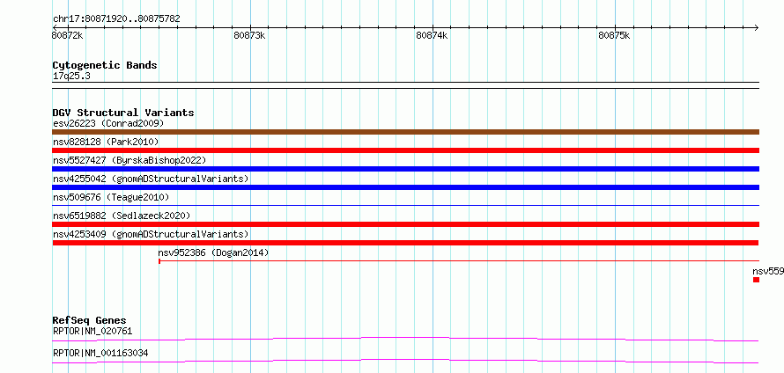Click the nsv6519882 (Sedlazeck2020) label
784x373 pixels.
click(x=122, y=216)
